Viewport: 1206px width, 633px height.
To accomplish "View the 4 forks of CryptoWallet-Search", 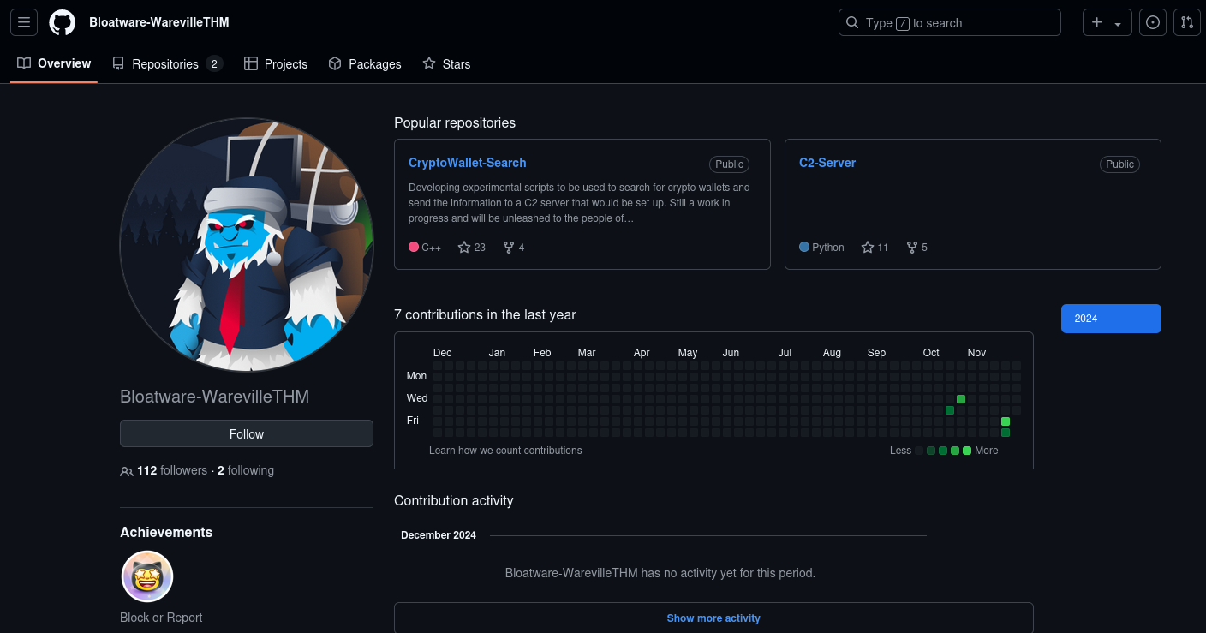I will click(514, 248).
